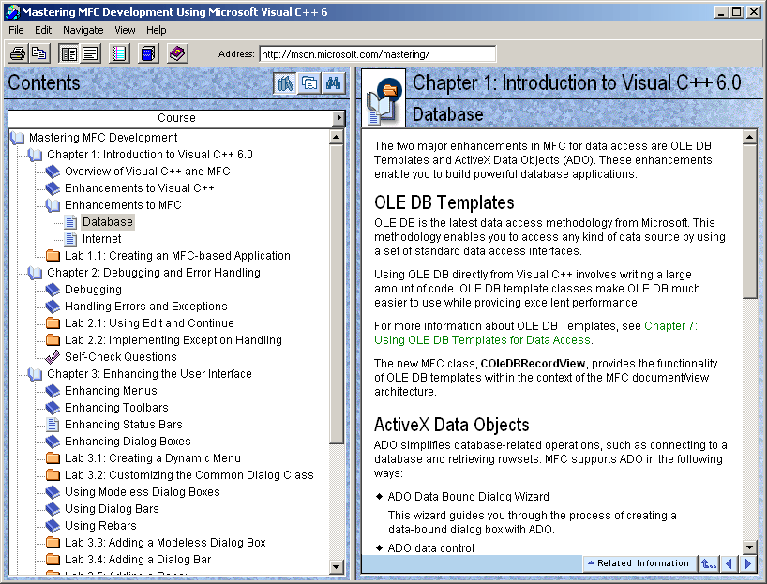767x584 pixels.
Task: Collapse Chapter 2 open-book node
Action: click(x=35, y=273)
